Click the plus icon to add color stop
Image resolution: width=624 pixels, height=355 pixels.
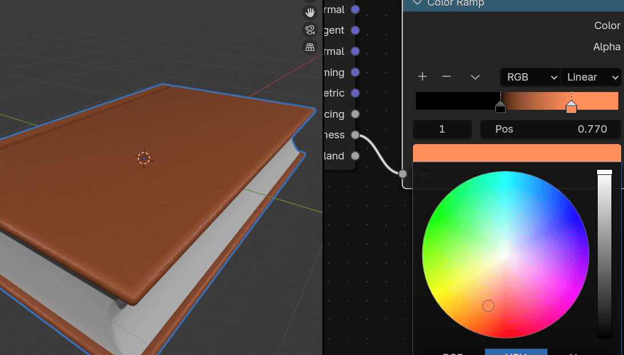423,77
